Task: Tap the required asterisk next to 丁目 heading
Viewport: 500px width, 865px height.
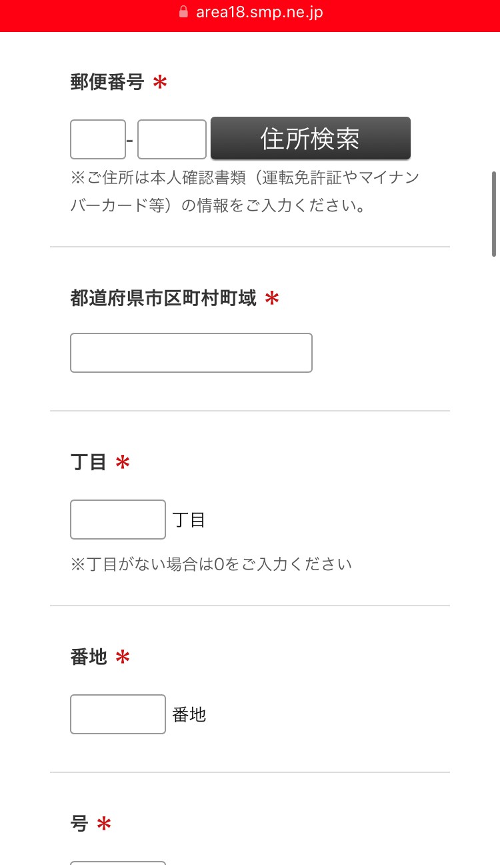Action: pos(123,463)
